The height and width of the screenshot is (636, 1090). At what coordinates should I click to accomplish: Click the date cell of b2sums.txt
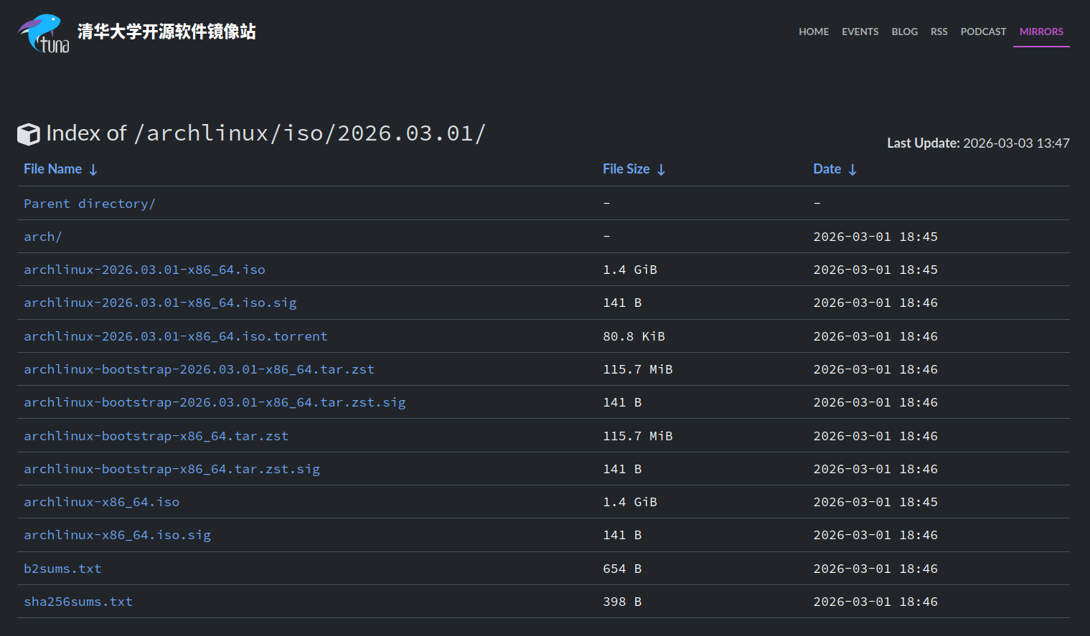[875, 569]
